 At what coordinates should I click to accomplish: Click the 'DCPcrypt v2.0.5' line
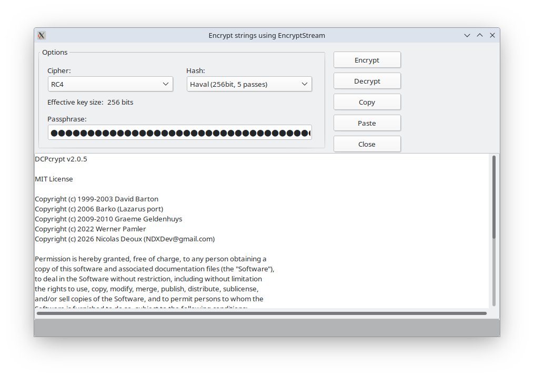[61, 159]
